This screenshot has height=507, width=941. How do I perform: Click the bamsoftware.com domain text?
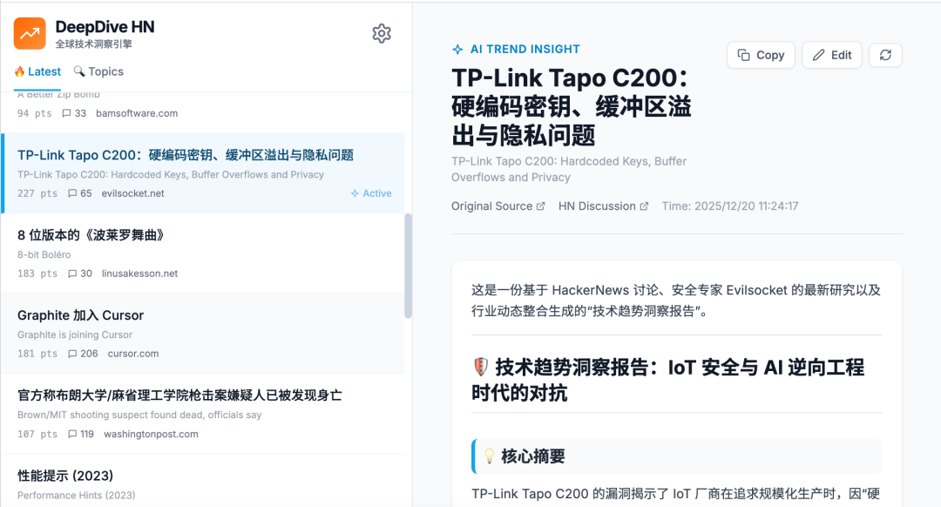click(137, 113)
